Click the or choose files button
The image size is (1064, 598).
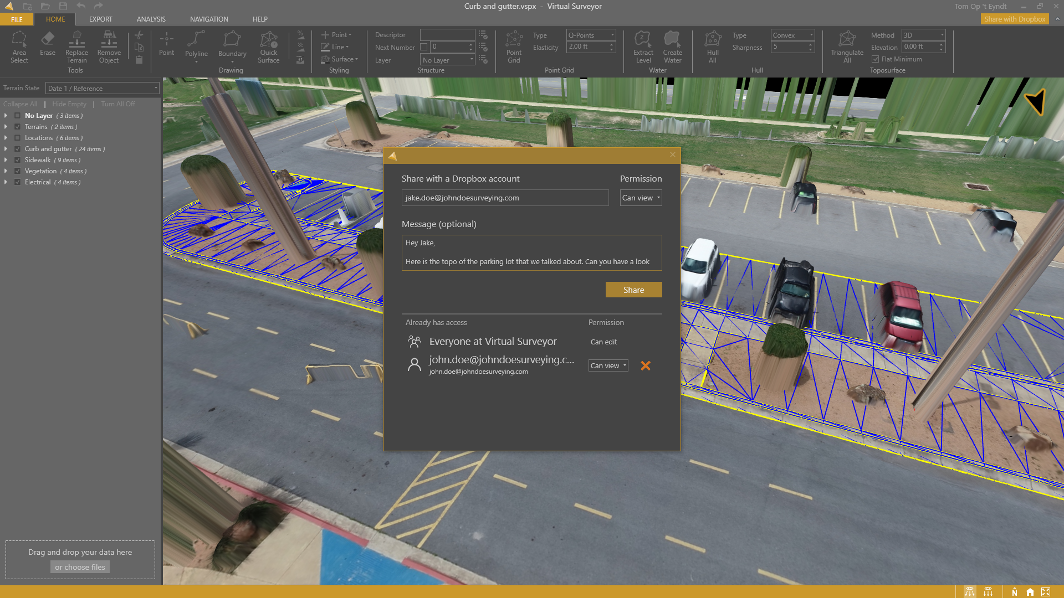[80, 567]
